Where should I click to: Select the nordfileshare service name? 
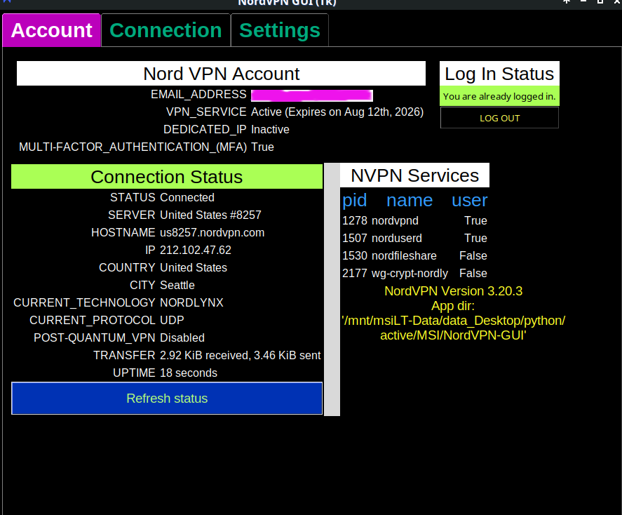tap(404, 255)
